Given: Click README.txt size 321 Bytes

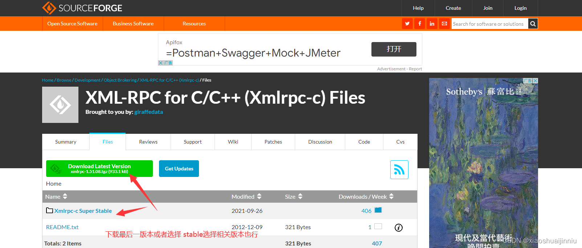Looking at the screenshot, I should (298, 227).
